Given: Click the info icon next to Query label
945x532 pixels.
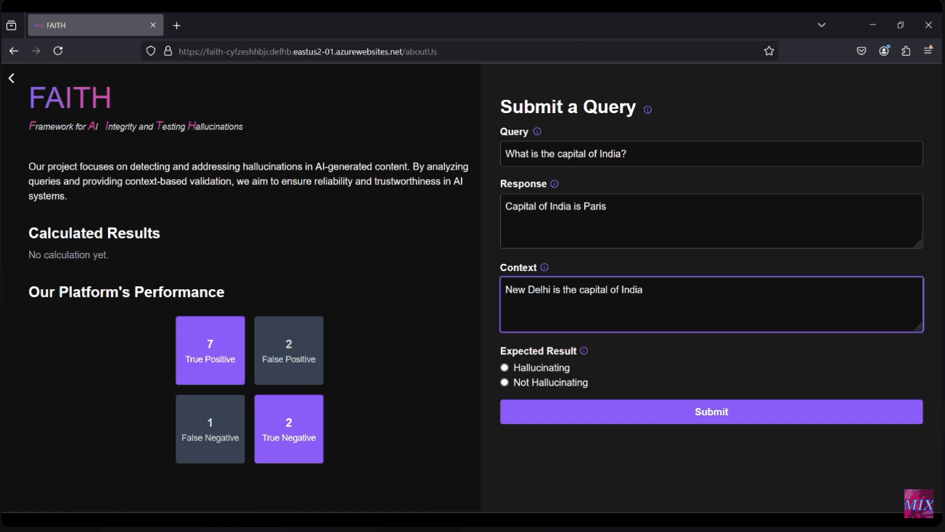Looking at the screenshot, I should point(537,132).
